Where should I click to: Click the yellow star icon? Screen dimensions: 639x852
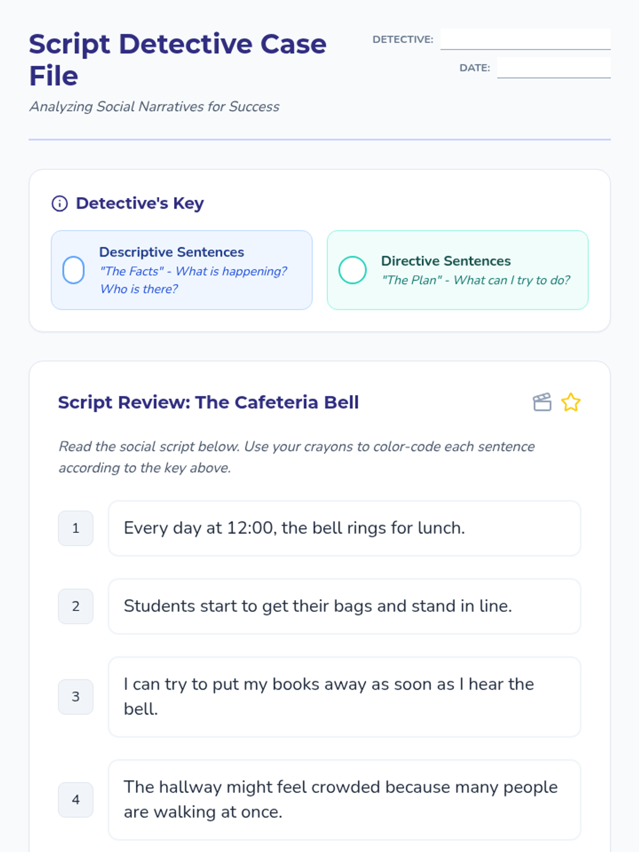coord(571,402)
